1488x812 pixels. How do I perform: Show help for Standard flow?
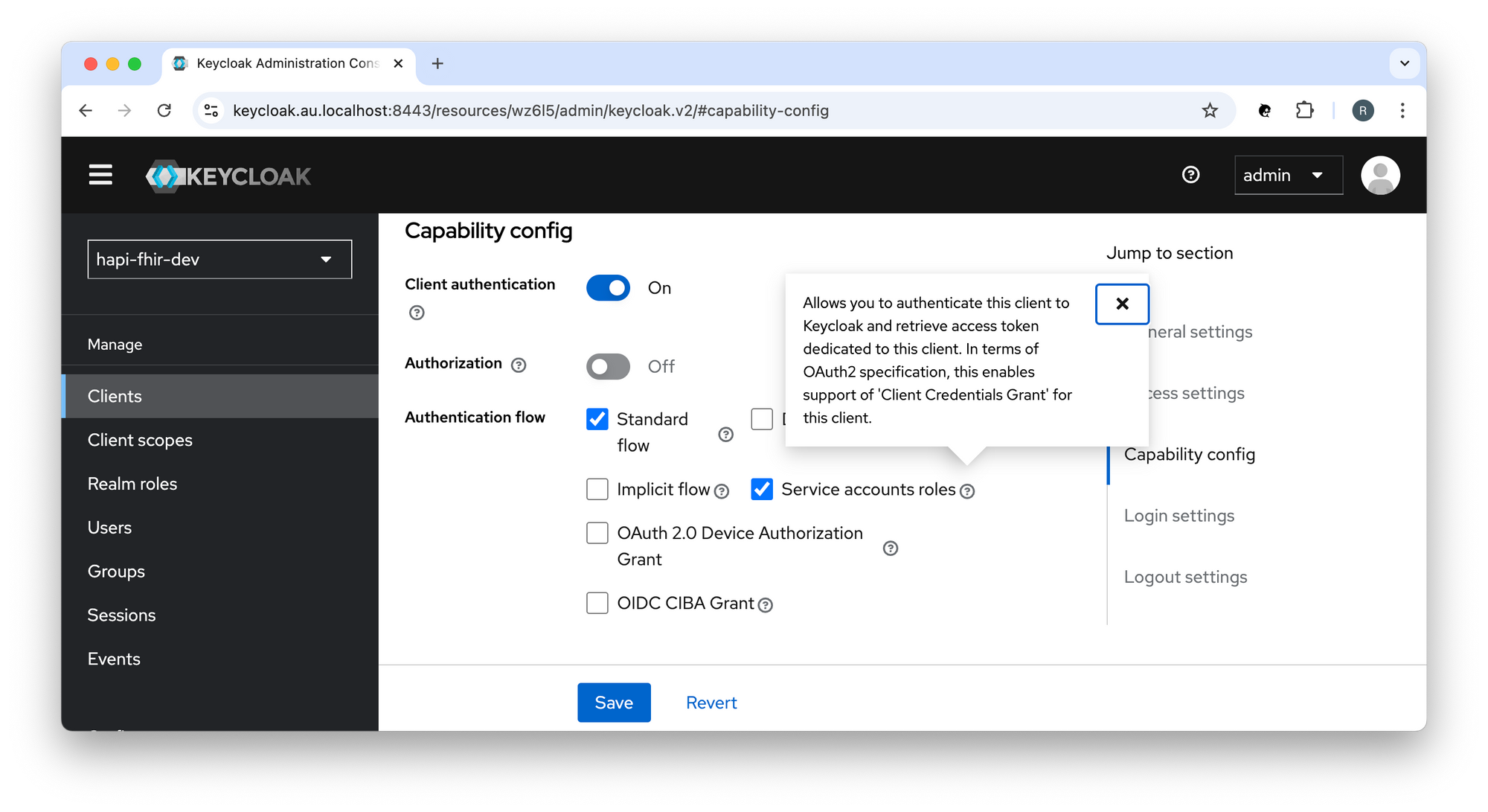click(725, 434)
